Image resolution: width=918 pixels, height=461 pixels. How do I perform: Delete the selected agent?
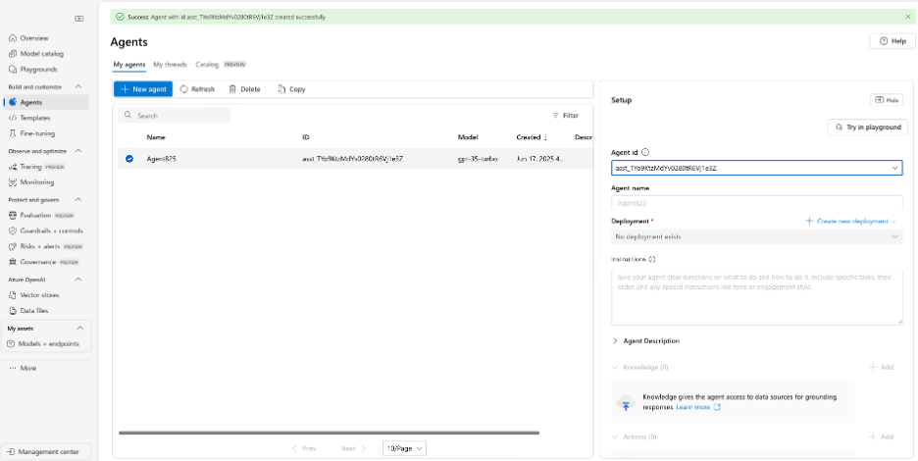pos(245,89)
